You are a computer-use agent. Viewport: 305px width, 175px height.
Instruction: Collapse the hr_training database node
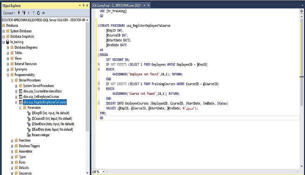point(3,42)
